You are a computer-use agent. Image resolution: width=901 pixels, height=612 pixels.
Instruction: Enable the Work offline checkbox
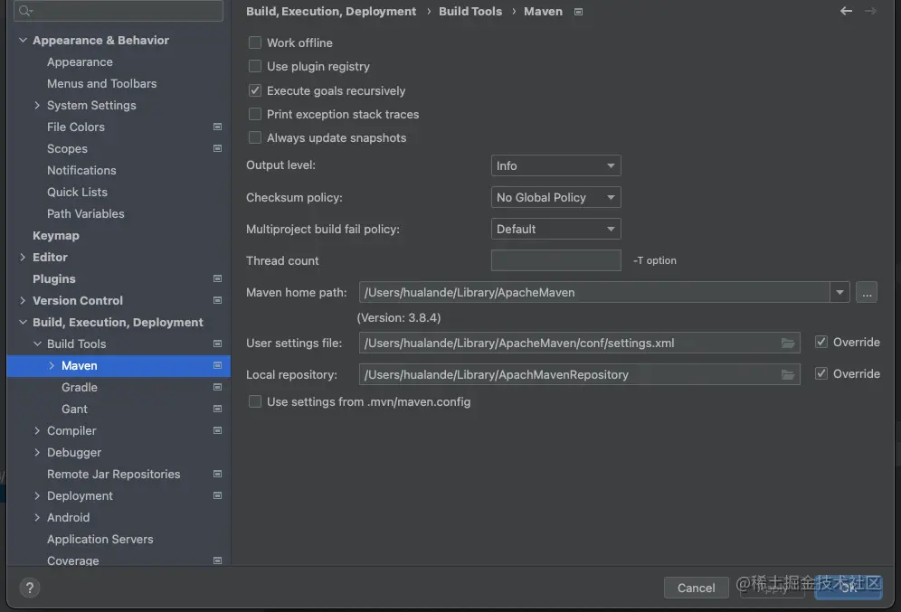255,42
